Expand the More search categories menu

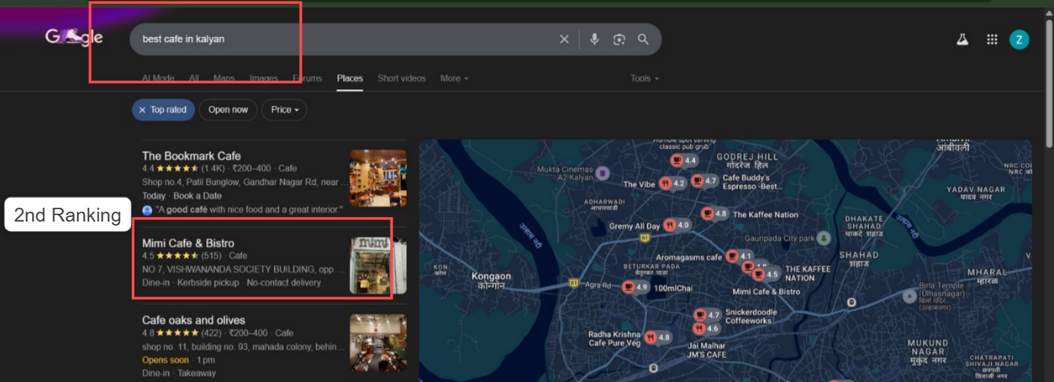pos(454,78)
